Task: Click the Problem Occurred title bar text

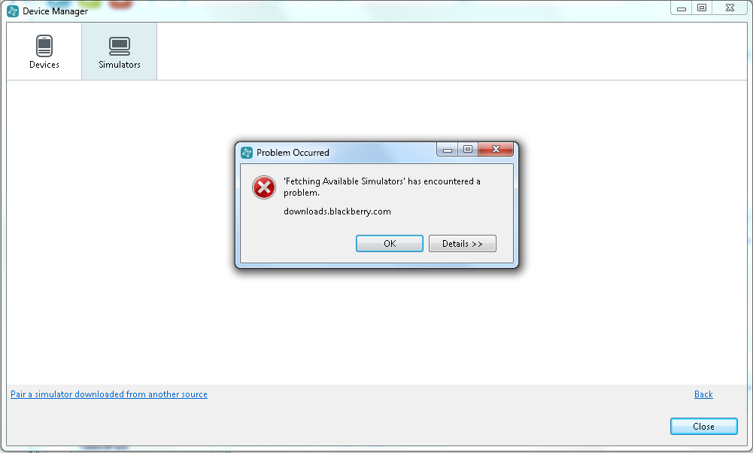Action: coord(293,152)
